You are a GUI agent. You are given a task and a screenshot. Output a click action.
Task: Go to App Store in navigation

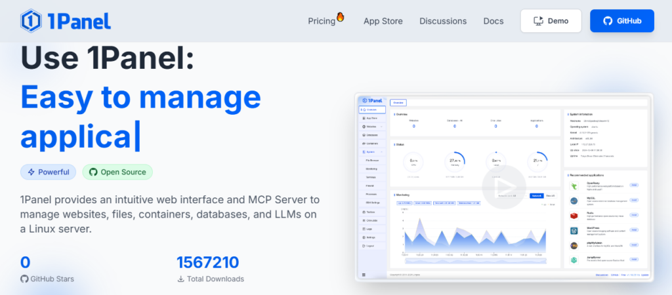point(383,21)
